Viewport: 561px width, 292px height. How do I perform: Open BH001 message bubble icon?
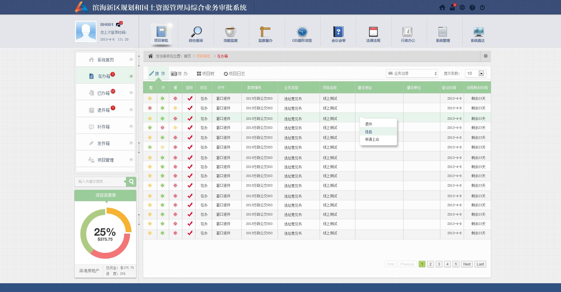click(119, 24)
